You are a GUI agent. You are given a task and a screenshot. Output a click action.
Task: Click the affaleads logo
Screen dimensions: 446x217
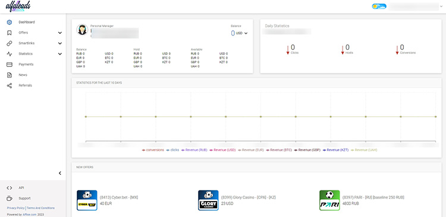point(18,7)
